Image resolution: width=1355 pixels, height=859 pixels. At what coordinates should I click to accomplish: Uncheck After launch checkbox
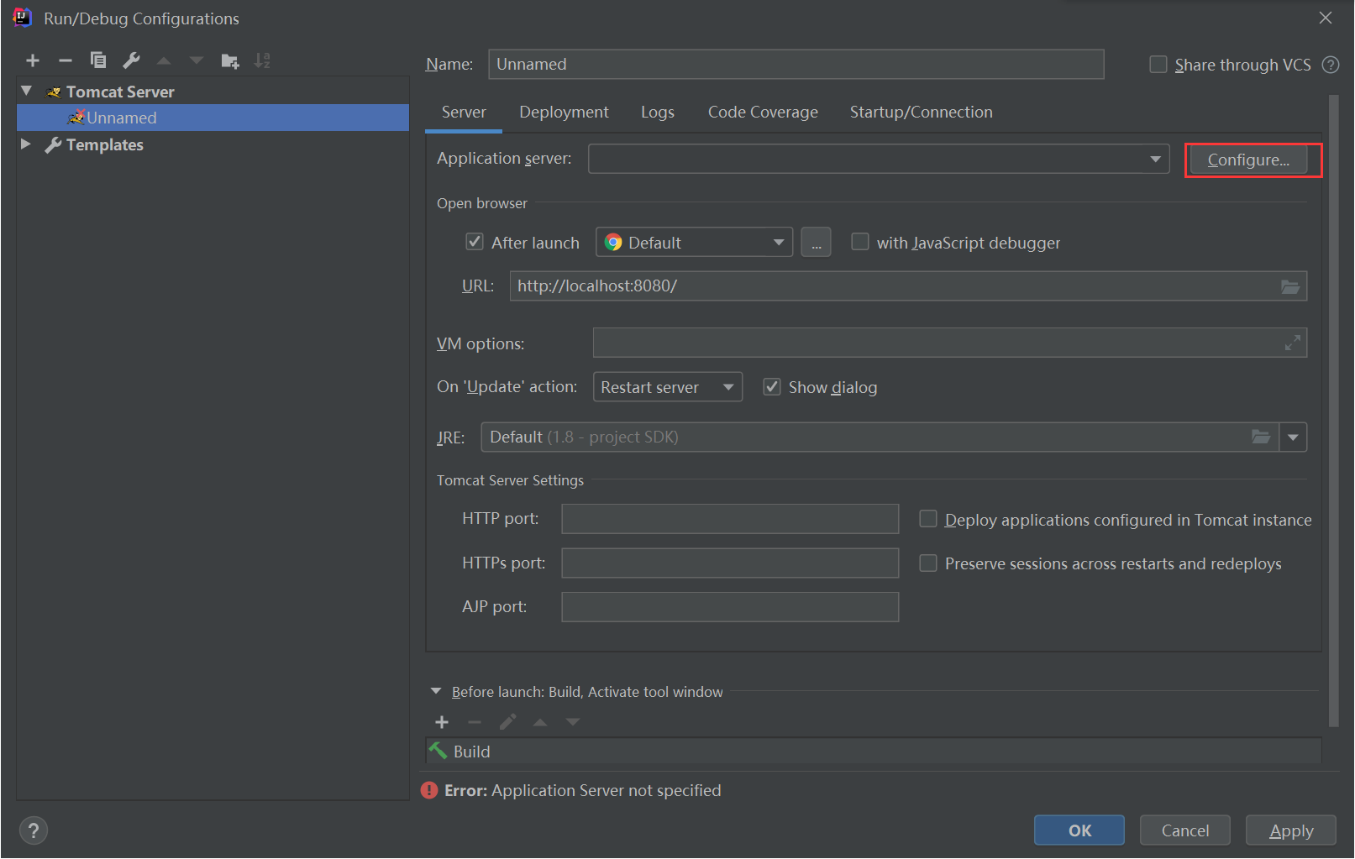(x=475, y=242)
